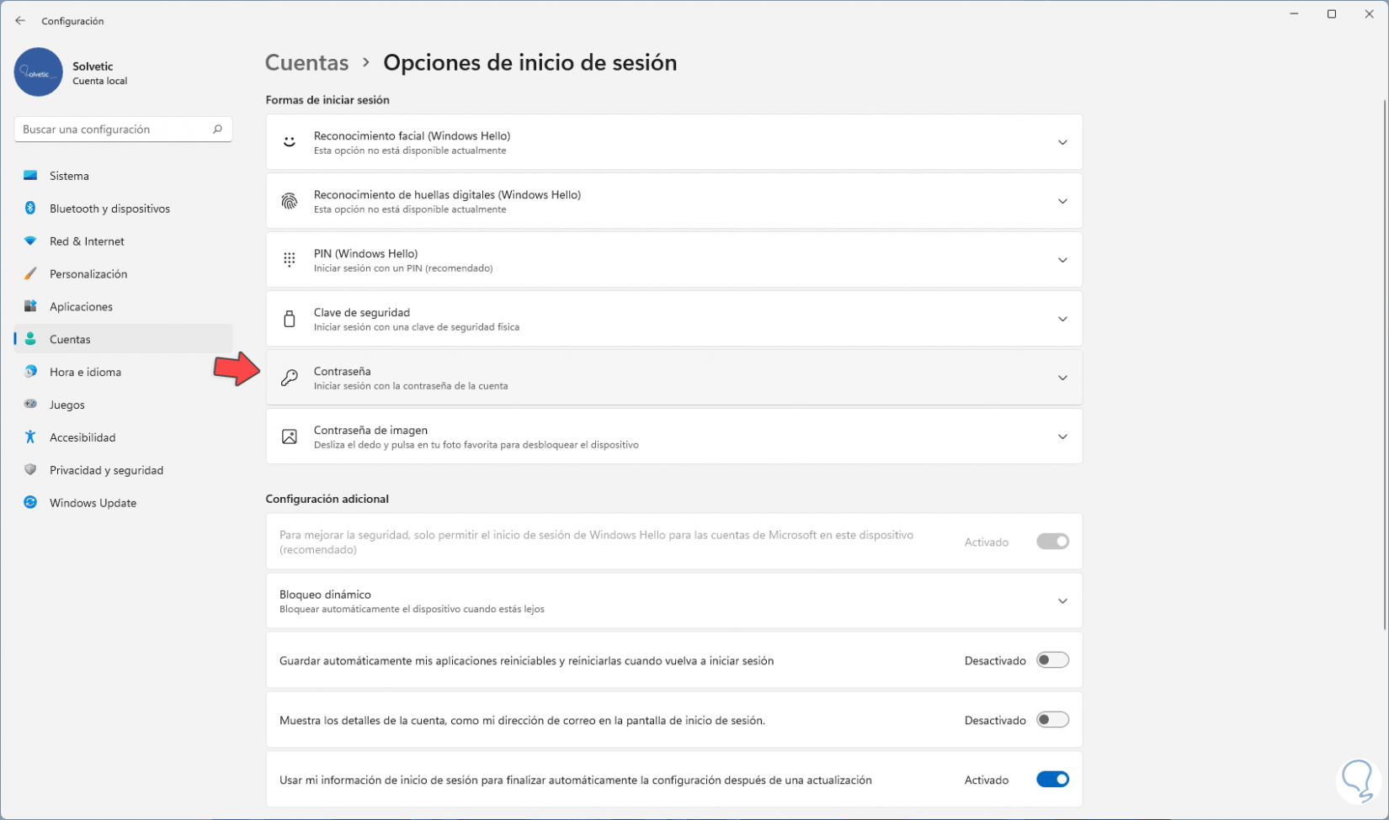Minimize the Configuración window
1389x820 pixels.
1295,14
